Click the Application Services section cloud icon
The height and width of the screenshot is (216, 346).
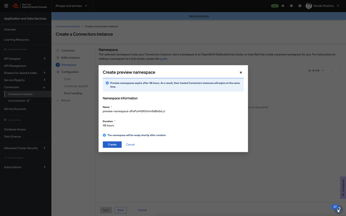[x=5, y=49]
